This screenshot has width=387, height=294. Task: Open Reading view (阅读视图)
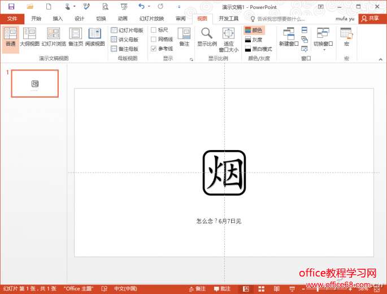(x=94, y=37)
